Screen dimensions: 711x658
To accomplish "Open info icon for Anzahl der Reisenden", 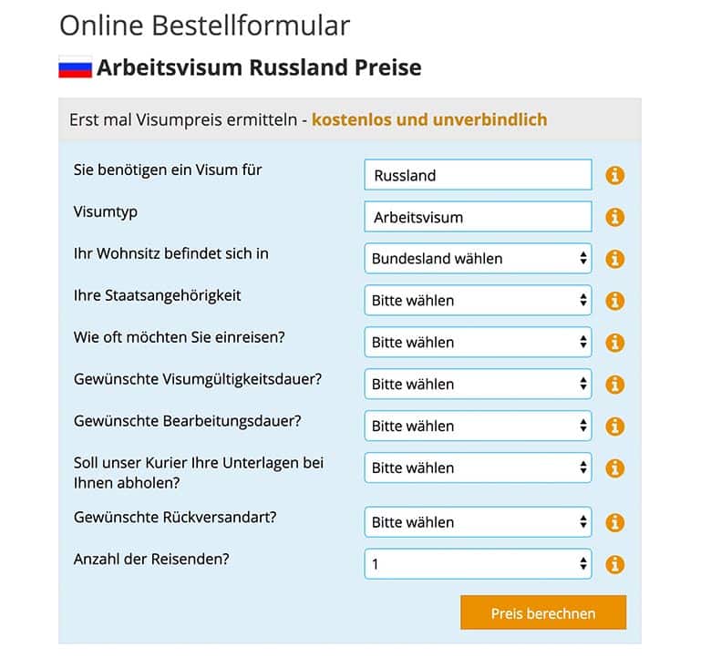I will pos(615,564).
